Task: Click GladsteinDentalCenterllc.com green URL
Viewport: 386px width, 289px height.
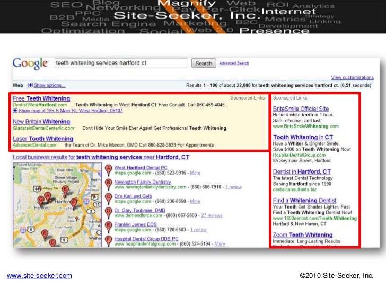Action: pyautogui.click(x=43, y=128)
